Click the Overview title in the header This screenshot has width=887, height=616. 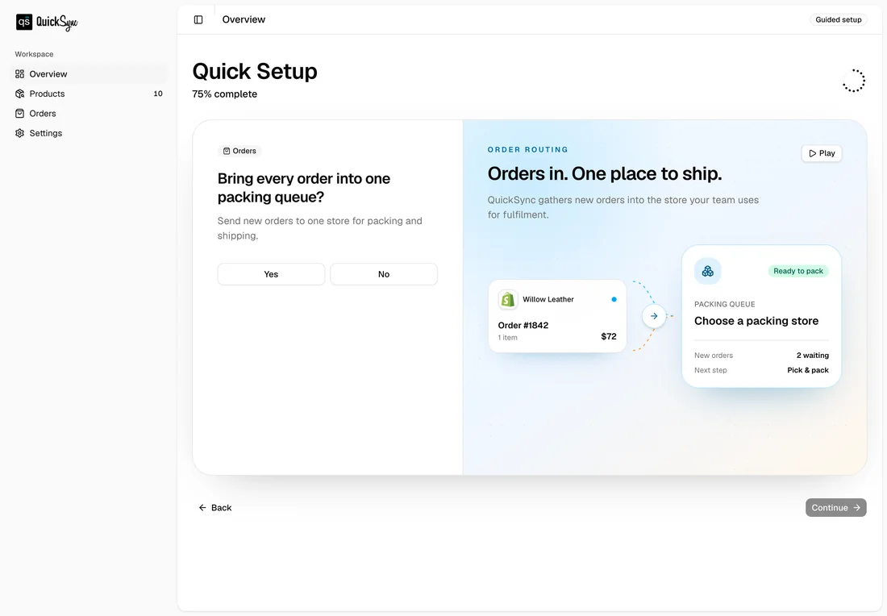click(x=244, y=20)
